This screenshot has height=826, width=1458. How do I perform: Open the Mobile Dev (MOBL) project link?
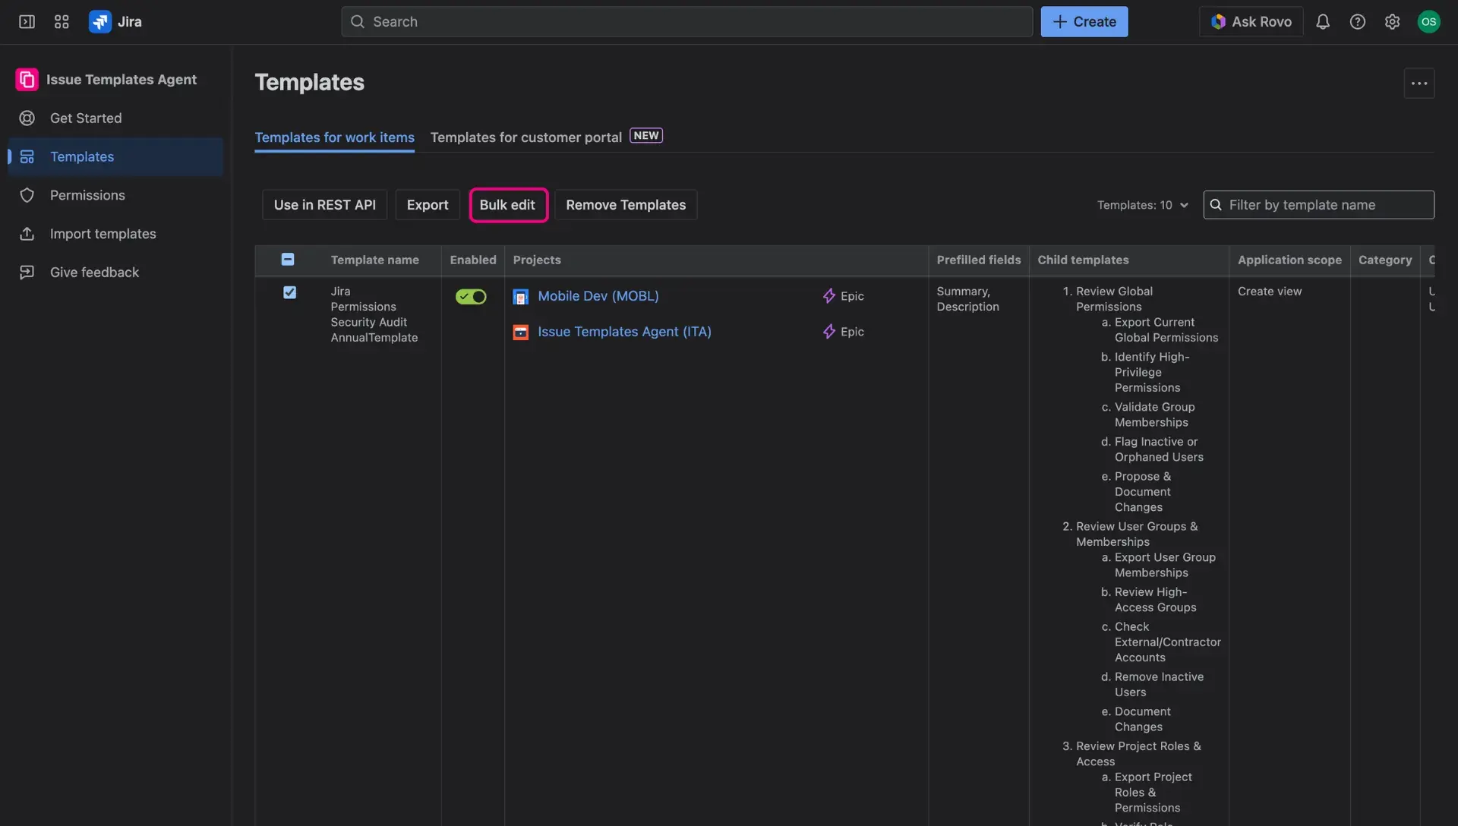coord(598,296)
